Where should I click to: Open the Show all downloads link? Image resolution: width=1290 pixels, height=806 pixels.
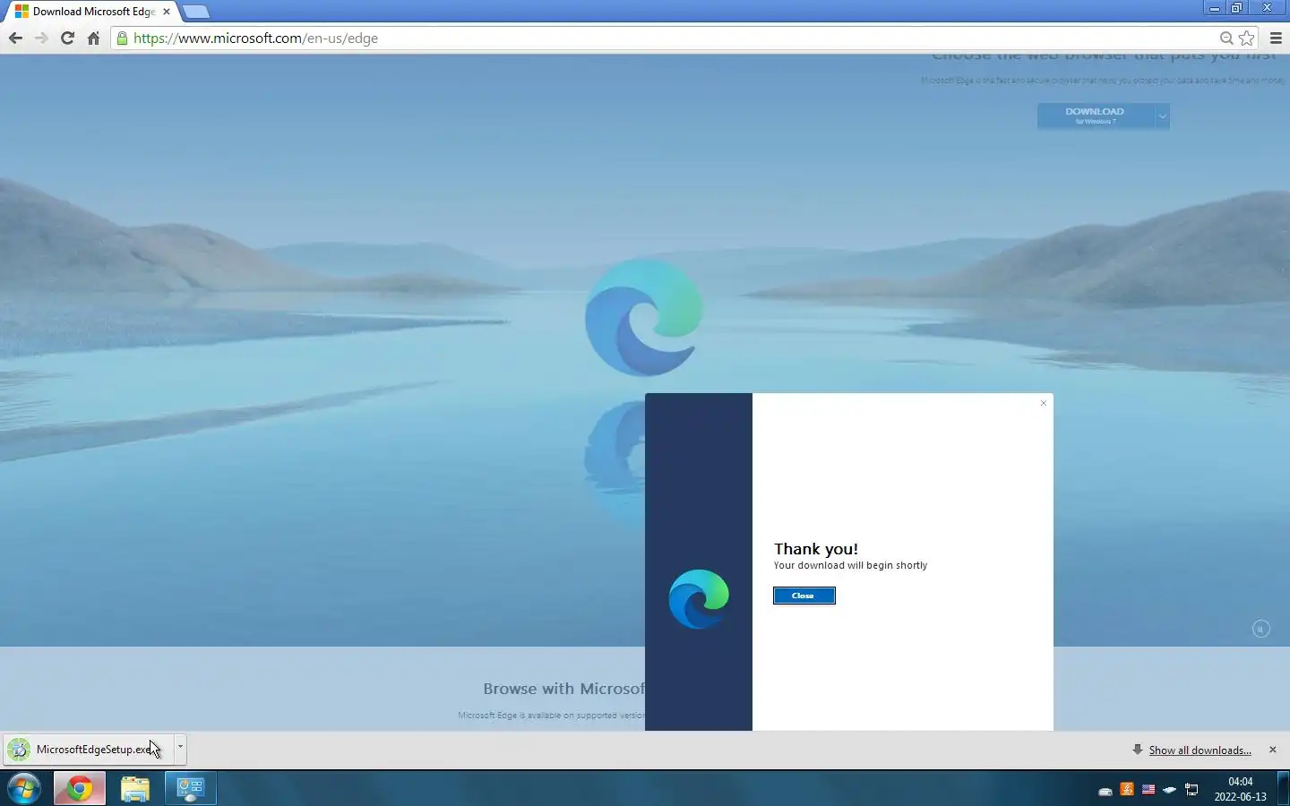pos(1200,750)
